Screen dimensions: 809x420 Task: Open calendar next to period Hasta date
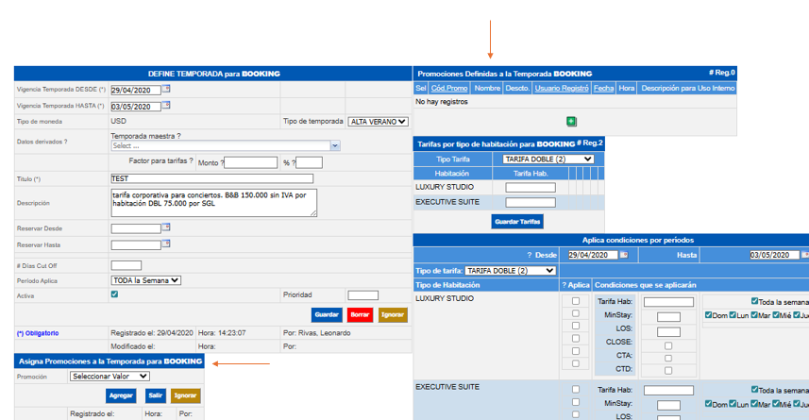[x=804, y=255]
